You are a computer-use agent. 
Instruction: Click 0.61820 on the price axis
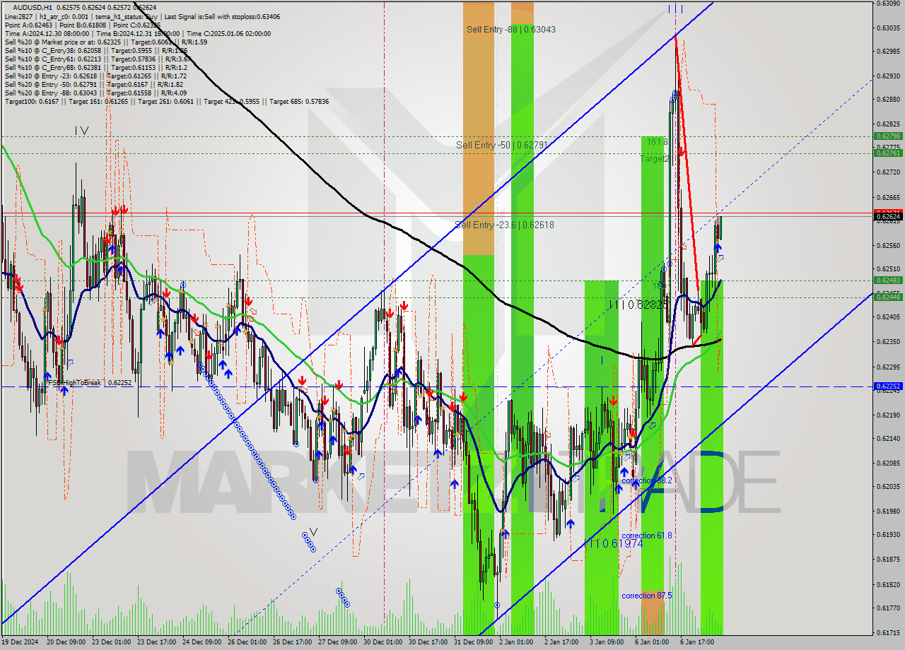coord(888,584)
